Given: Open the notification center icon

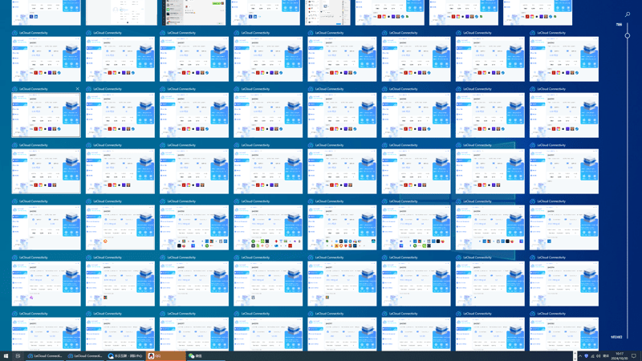Looking at the screenshot, I should point(634,356).
